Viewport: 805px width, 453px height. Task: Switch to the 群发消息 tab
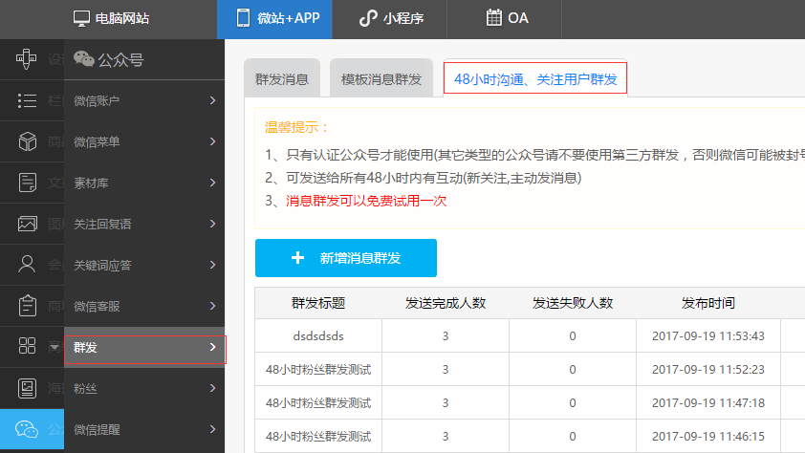[282, 79]
